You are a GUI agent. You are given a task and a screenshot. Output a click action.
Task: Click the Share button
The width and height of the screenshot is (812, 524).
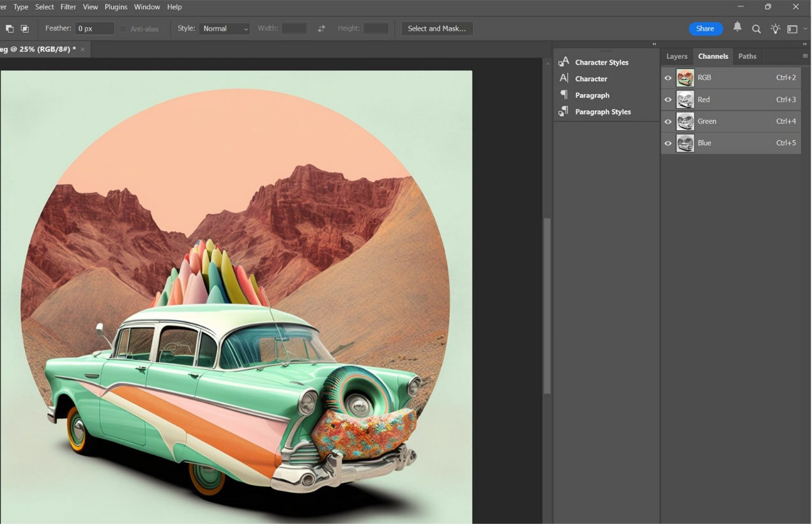705,28
